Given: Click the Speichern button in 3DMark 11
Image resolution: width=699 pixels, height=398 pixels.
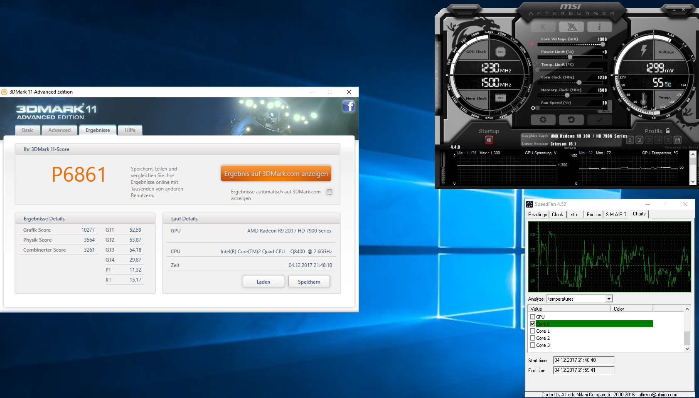Looking at the screenshot, I should (x=309, y=282).
